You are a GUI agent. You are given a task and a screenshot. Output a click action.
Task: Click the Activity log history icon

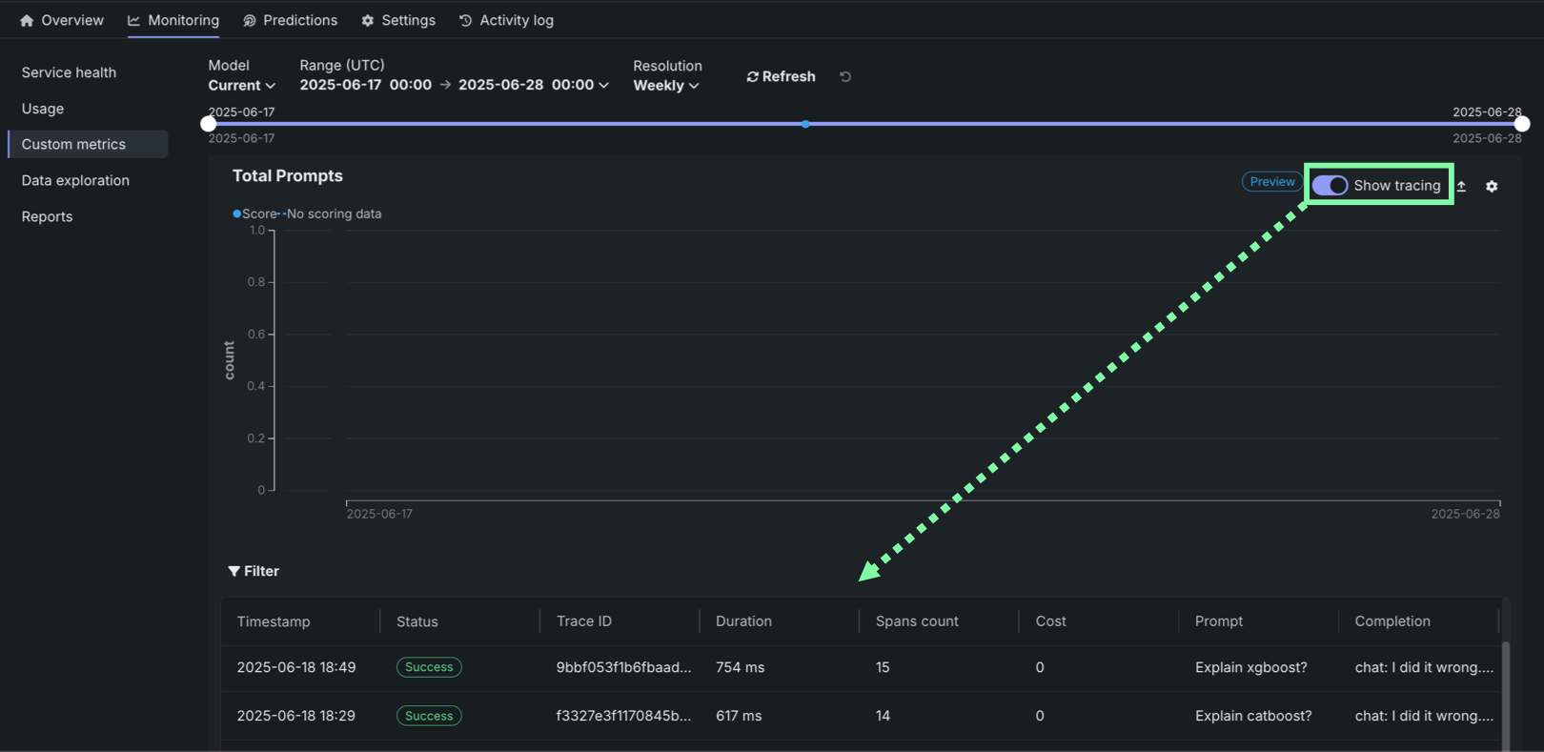[x=466, y=20]
